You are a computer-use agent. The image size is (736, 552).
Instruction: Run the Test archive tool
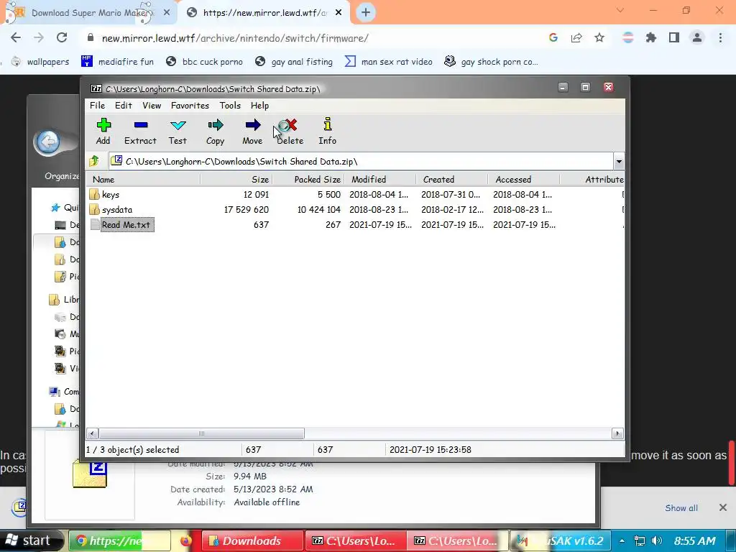pyautogui.click(x=178, y=132)
